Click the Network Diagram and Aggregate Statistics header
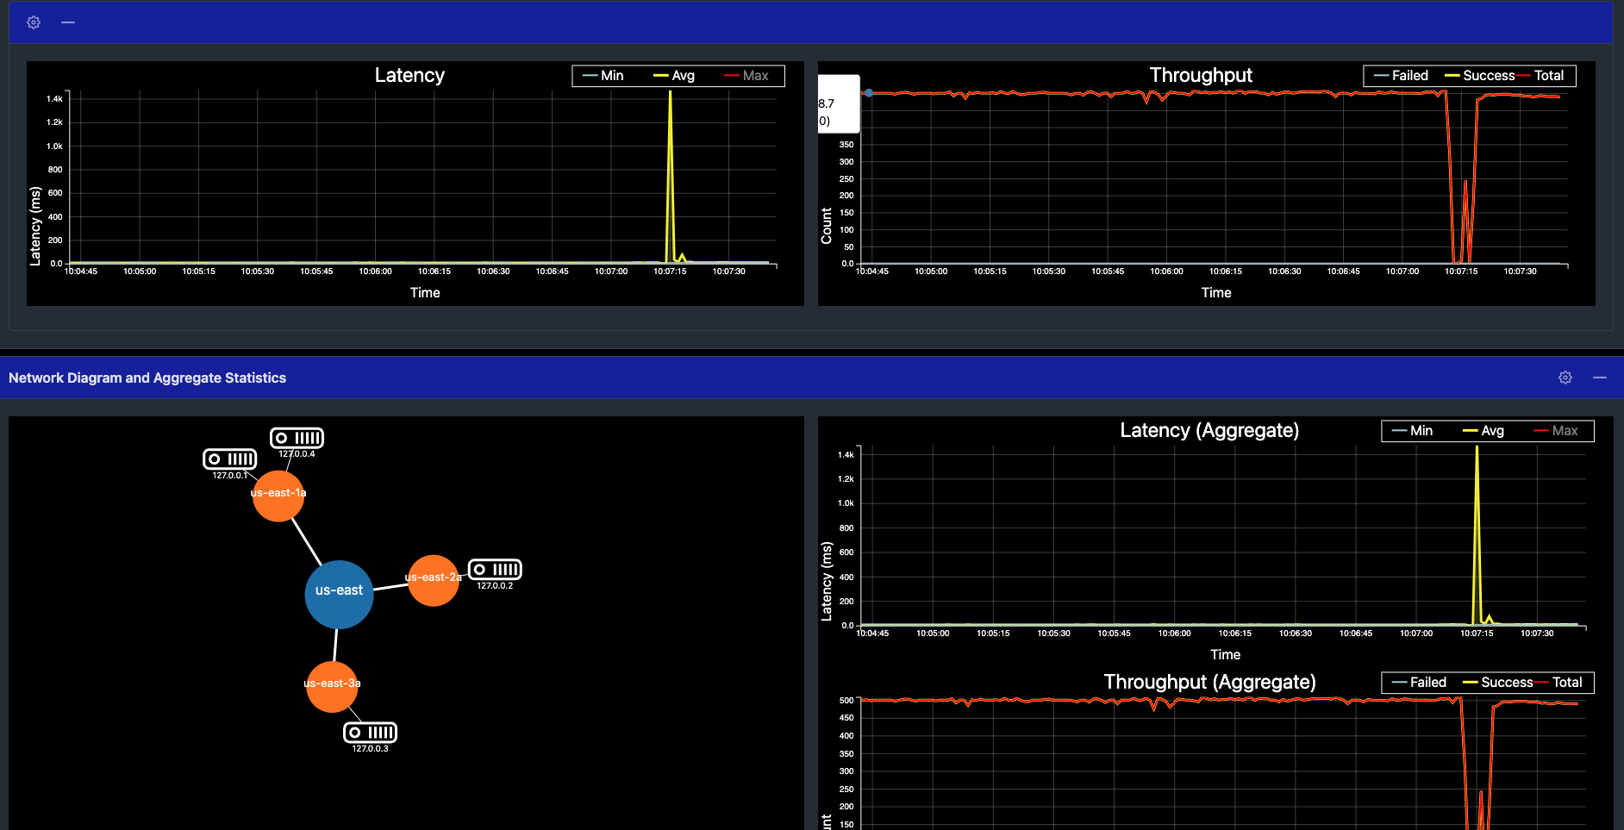 click(x=147, y=377)
